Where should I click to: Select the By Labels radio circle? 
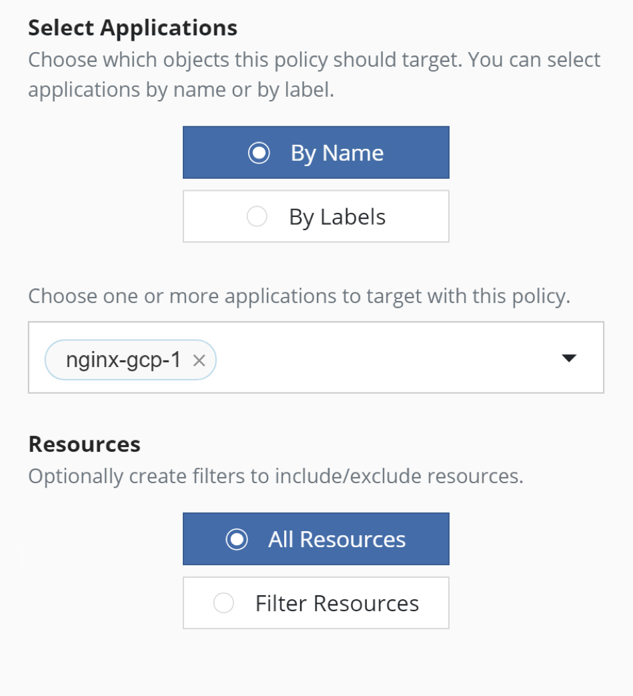pos(257,217)
